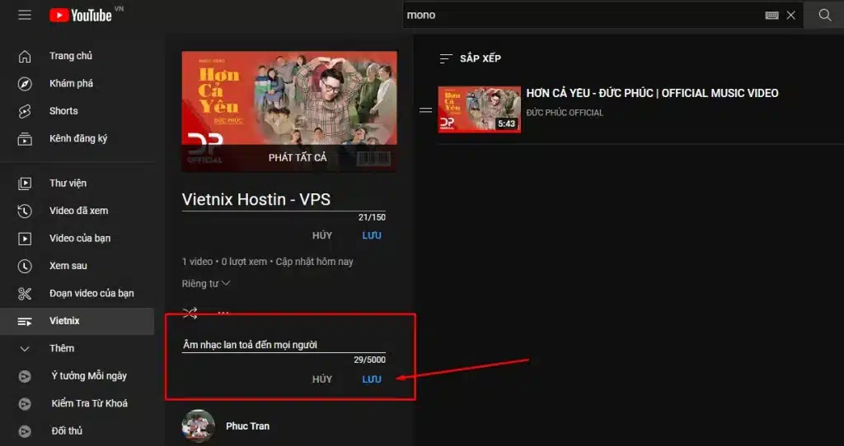
Task: Click the Xem sau clock icon
Action: (x=25, y=266)
